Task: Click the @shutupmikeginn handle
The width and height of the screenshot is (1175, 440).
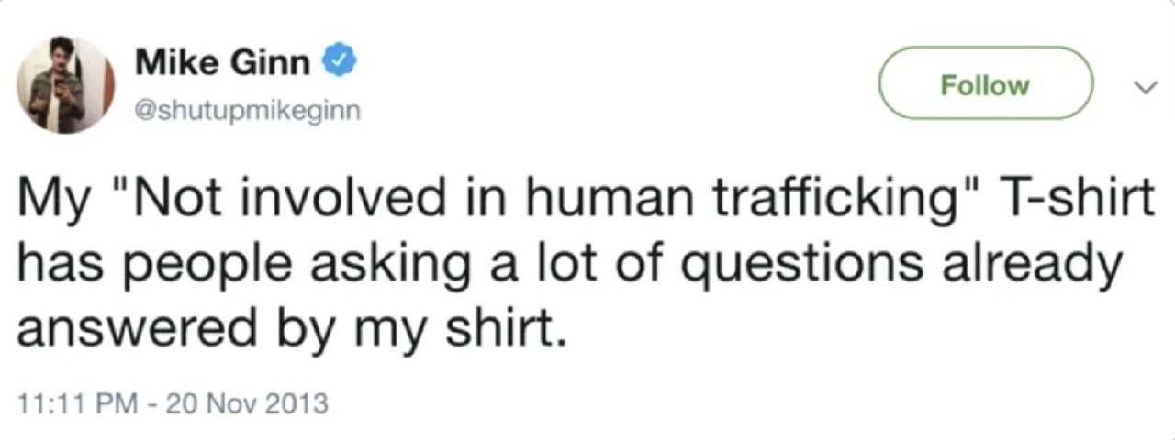Action: tap(248, 112)
